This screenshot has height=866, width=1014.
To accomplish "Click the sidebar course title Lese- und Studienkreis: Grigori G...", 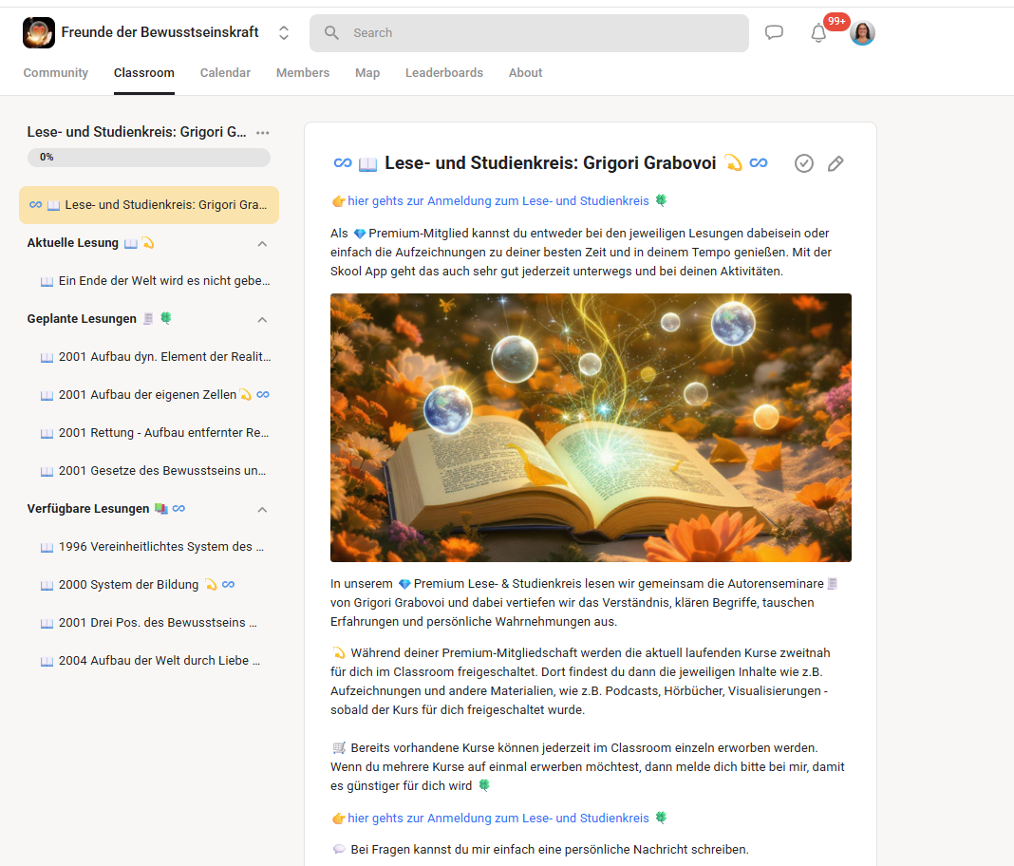I will [137, 132].
